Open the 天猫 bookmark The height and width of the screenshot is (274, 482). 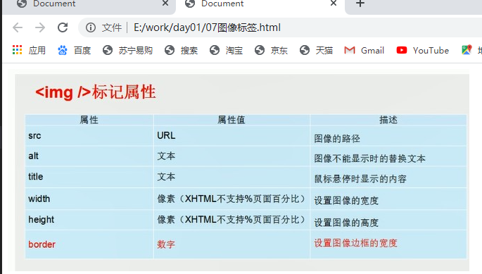(317, 50)
